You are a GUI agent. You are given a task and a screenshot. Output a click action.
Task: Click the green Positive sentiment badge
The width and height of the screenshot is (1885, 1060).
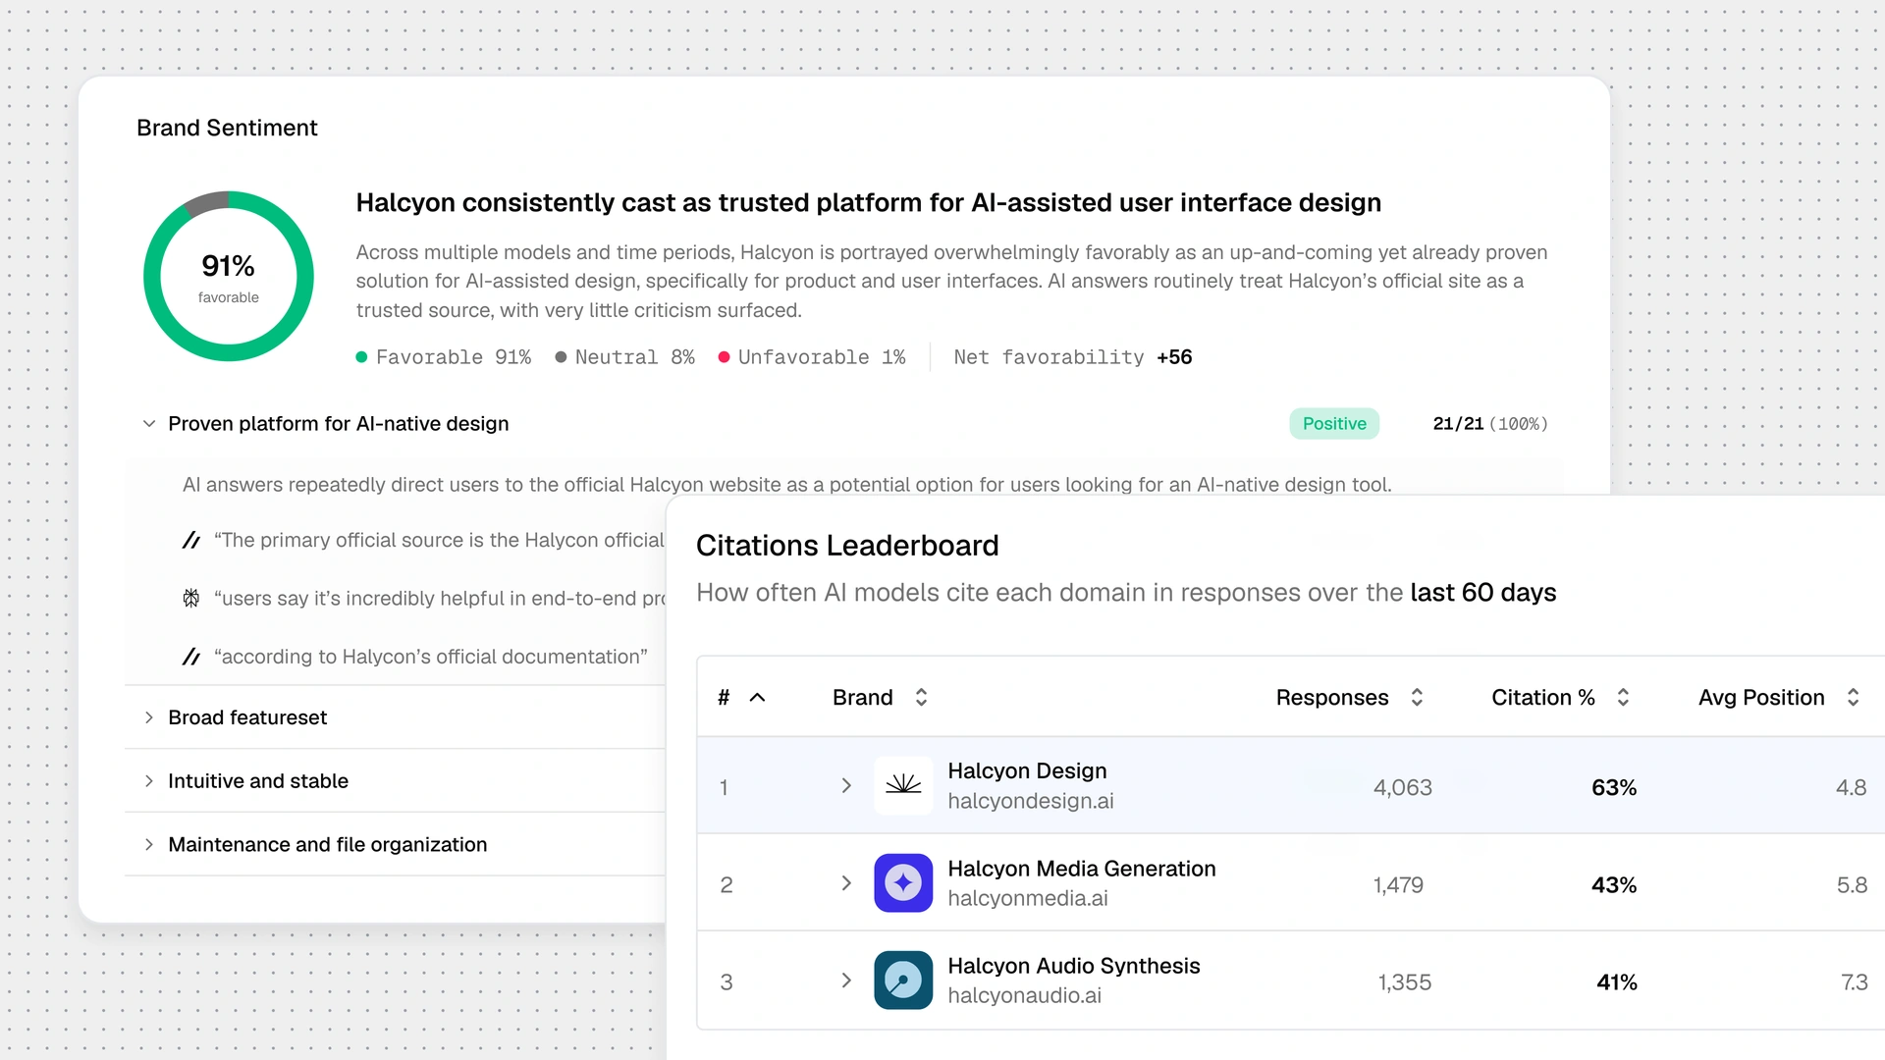click(1334, 424)
